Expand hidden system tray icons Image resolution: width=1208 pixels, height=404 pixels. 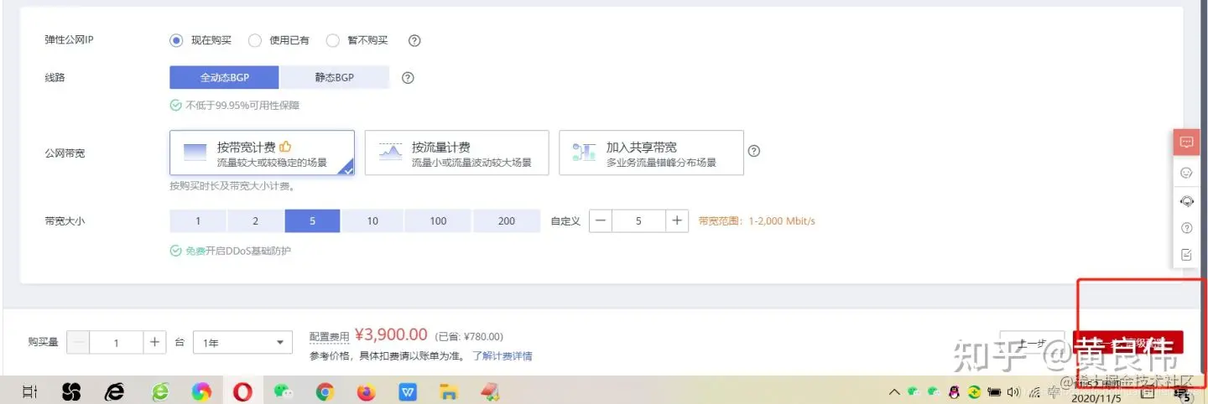pyautogui.click(x=894, y=391)
